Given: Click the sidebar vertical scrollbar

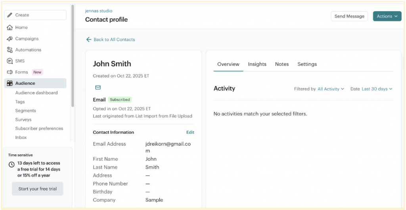Looking at the screenshot, I should (73, 55).
